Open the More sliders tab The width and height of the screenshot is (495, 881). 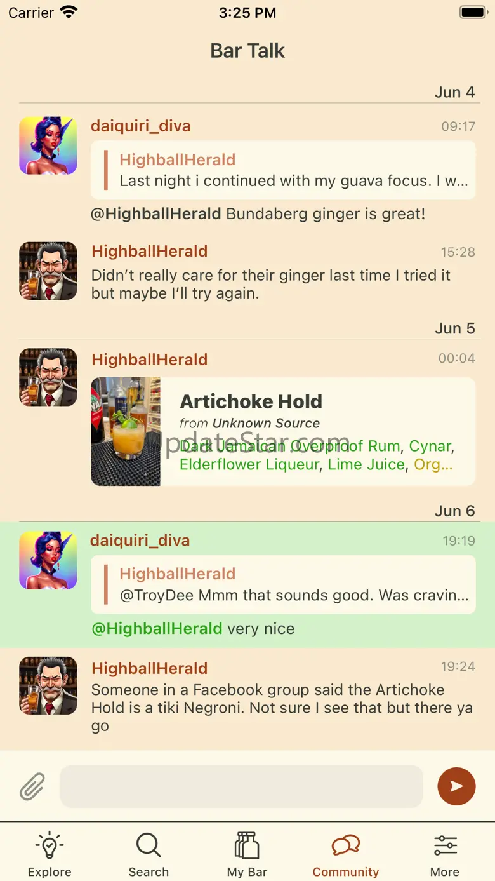coord(445,855)
